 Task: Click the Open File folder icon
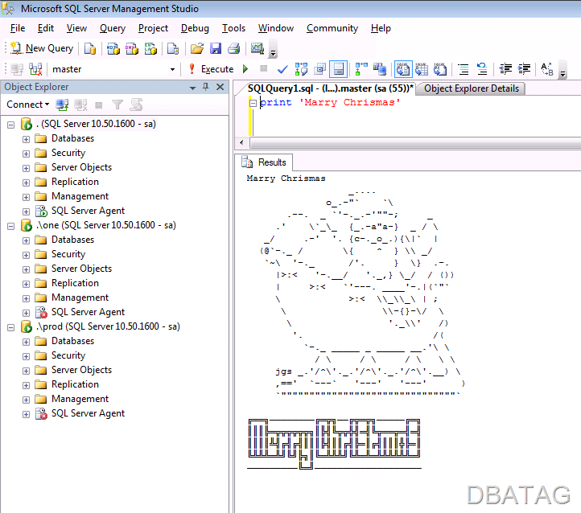coord(197,48)
